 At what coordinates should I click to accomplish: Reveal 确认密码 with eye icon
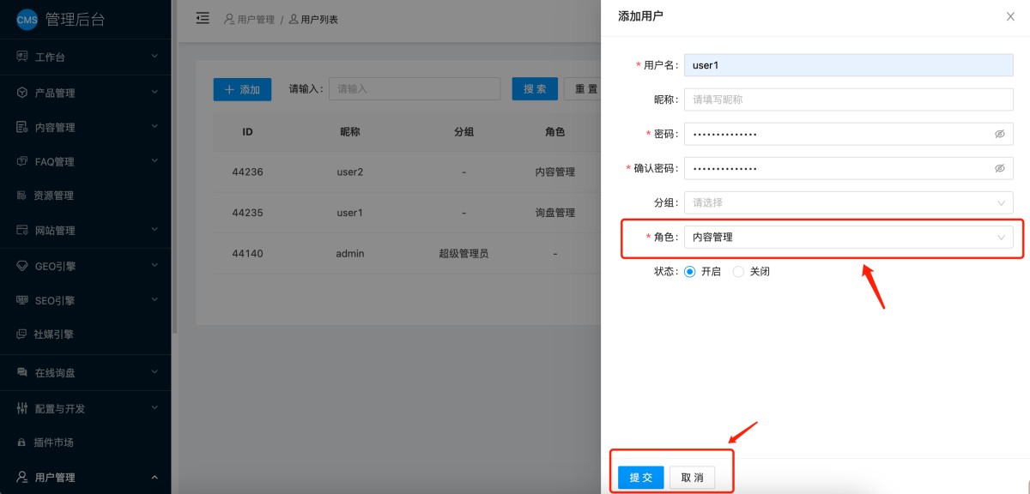pyautogui.click(x=999, y=168)
